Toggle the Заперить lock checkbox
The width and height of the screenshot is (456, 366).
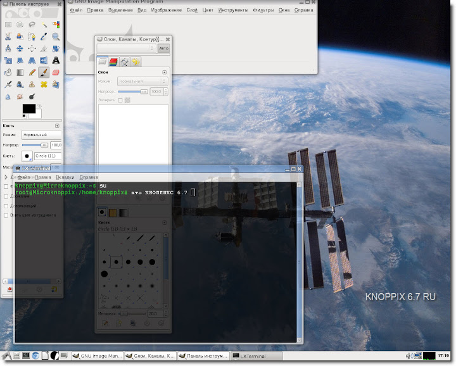point(120,100)
